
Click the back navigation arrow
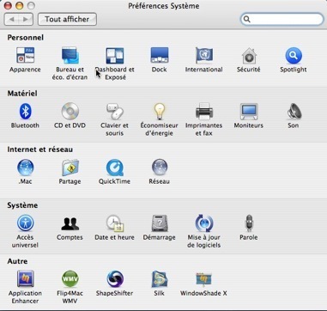[x=12, y=19]
